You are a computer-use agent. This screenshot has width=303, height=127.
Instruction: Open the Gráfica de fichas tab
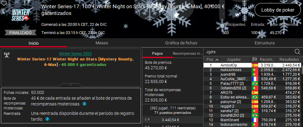181,43
